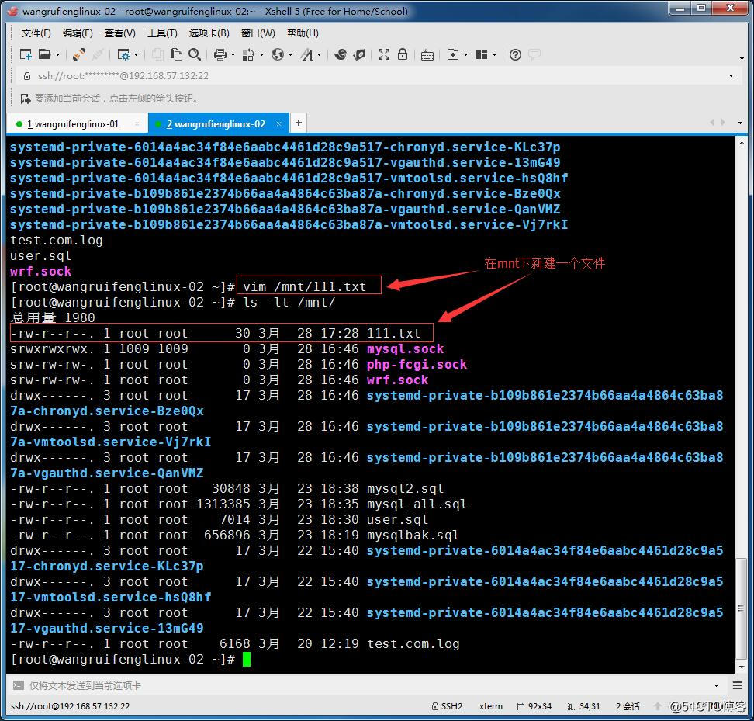
Task: Click the new tab plus-box icon
Action: tap(452, 54)
